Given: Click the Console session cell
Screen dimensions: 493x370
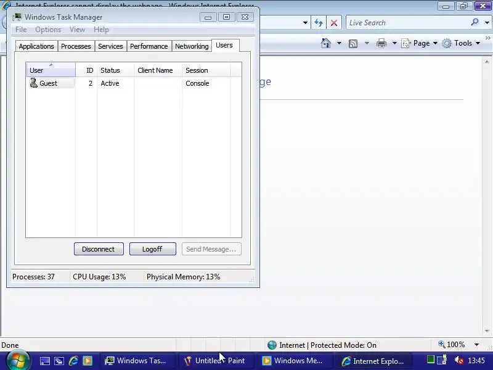Looking at the screenshot, I should click(x=197, y=83).
